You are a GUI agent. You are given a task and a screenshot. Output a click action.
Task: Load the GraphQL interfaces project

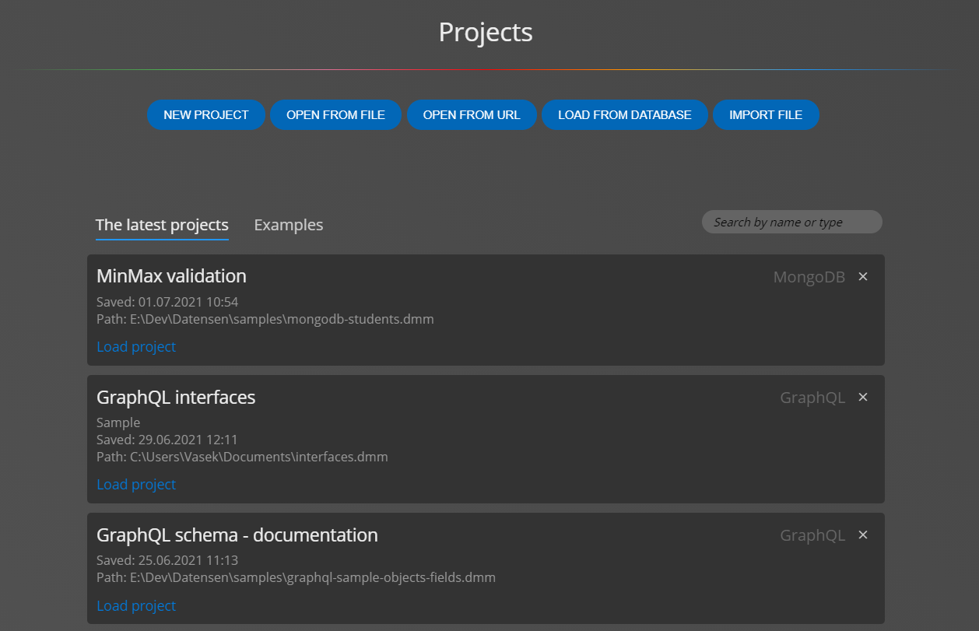tap(136, 484)
